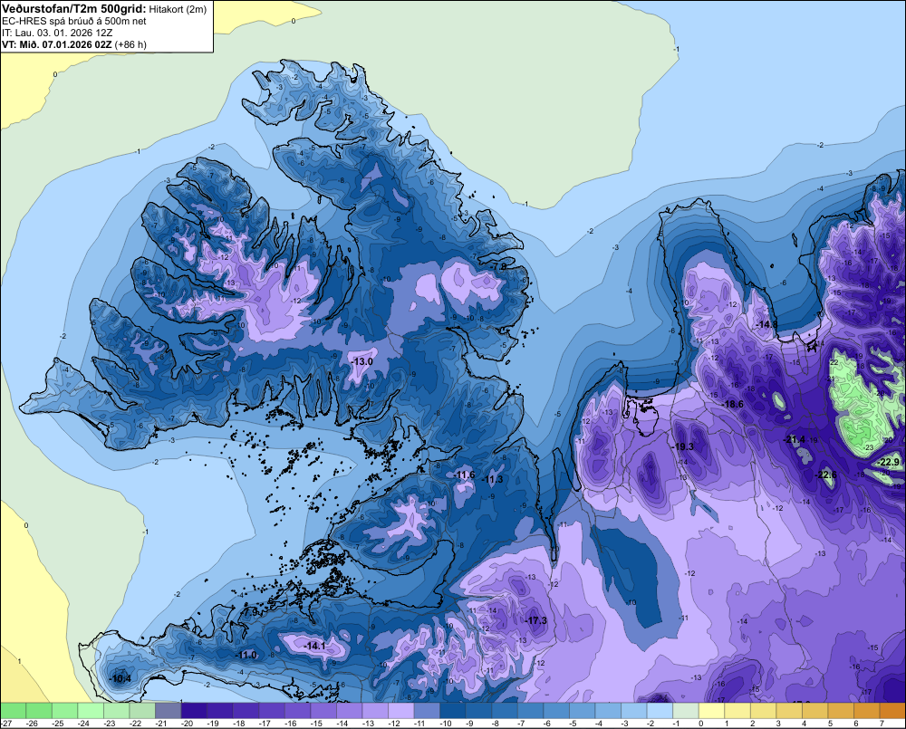Viewport: 906px width, 729px height.
Task: Click the temperature value -11.6 on the map
Action: [464, 475]
